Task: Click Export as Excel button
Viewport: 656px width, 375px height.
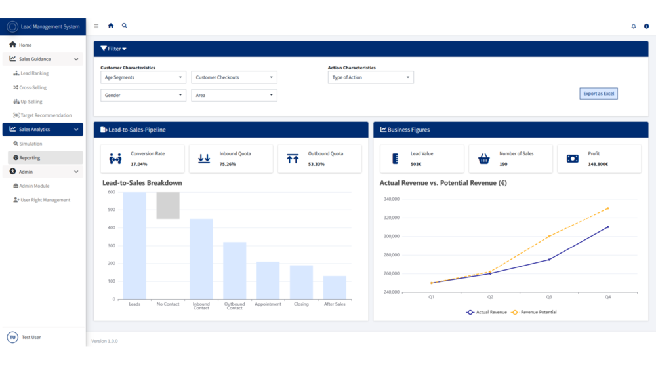Action: (598, 94)
